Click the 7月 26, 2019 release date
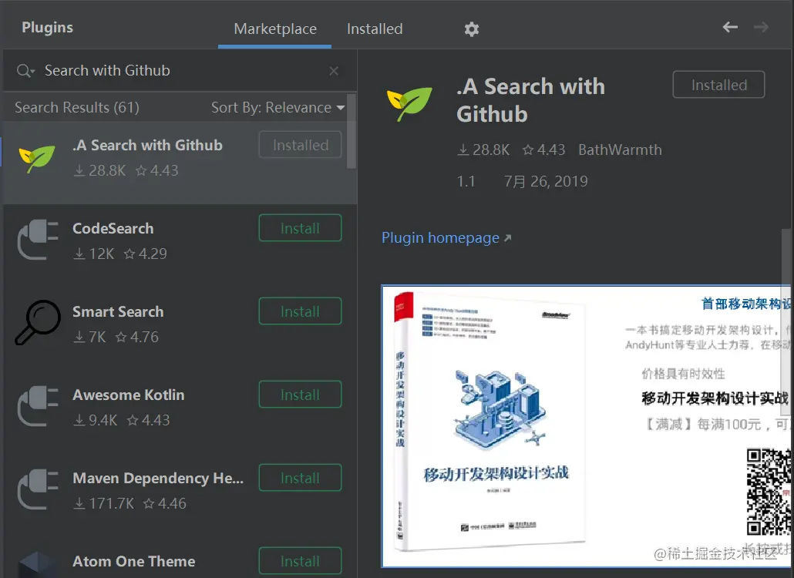The height and width of the screenshot is (578, 794). (546, 181)
